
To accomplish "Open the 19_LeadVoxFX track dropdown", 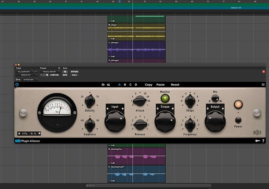I will (25, 72).
